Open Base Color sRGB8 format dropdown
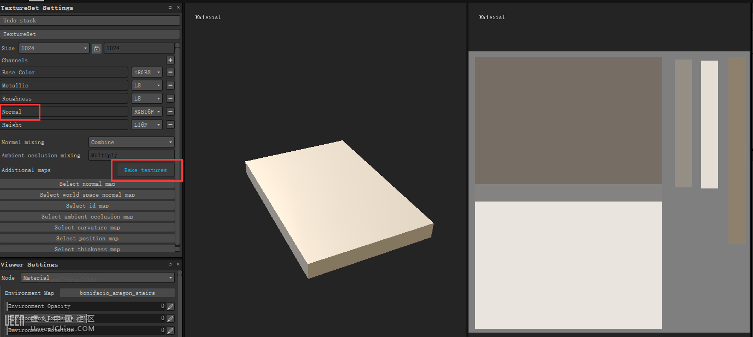This screenshot has width=753, height=337. pos(147,72)
